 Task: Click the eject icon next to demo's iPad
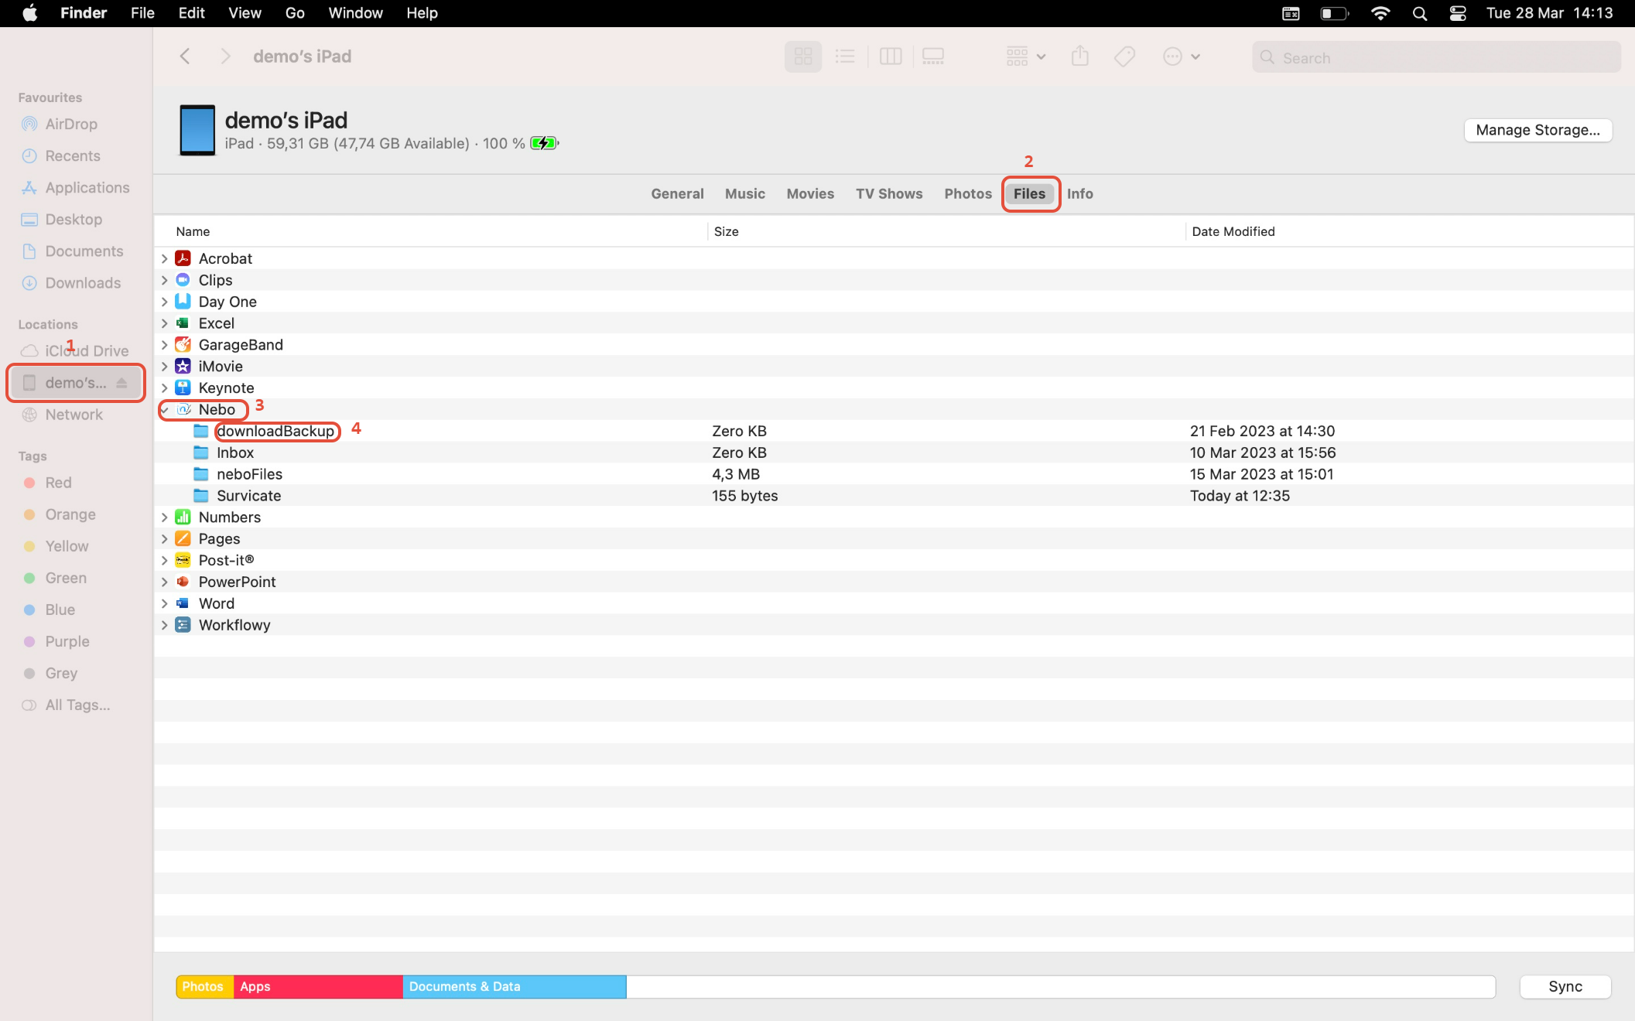(x=121, y=383)
